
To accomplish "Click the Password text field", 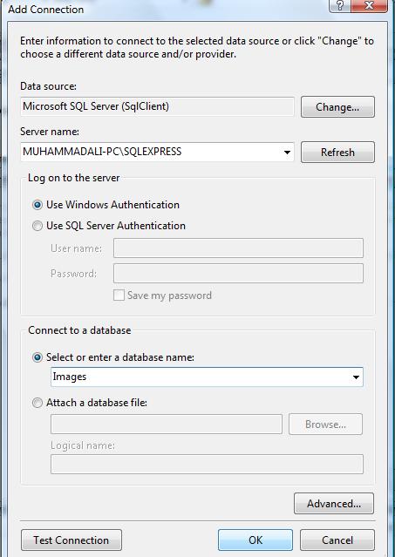I will [x=238, y=273].
